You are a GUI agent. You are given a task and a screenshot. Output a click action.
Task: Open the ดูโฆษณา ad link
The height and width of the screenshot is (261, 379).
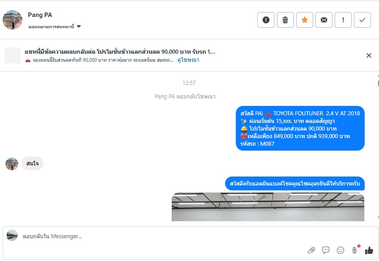[x=188, y=60]
